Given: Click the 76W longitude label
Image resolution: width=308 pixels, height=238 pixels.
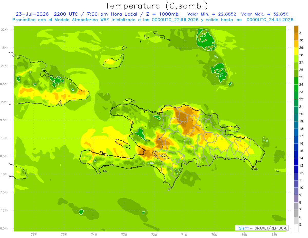Looking at the screenshot, I should coord(34,235).
